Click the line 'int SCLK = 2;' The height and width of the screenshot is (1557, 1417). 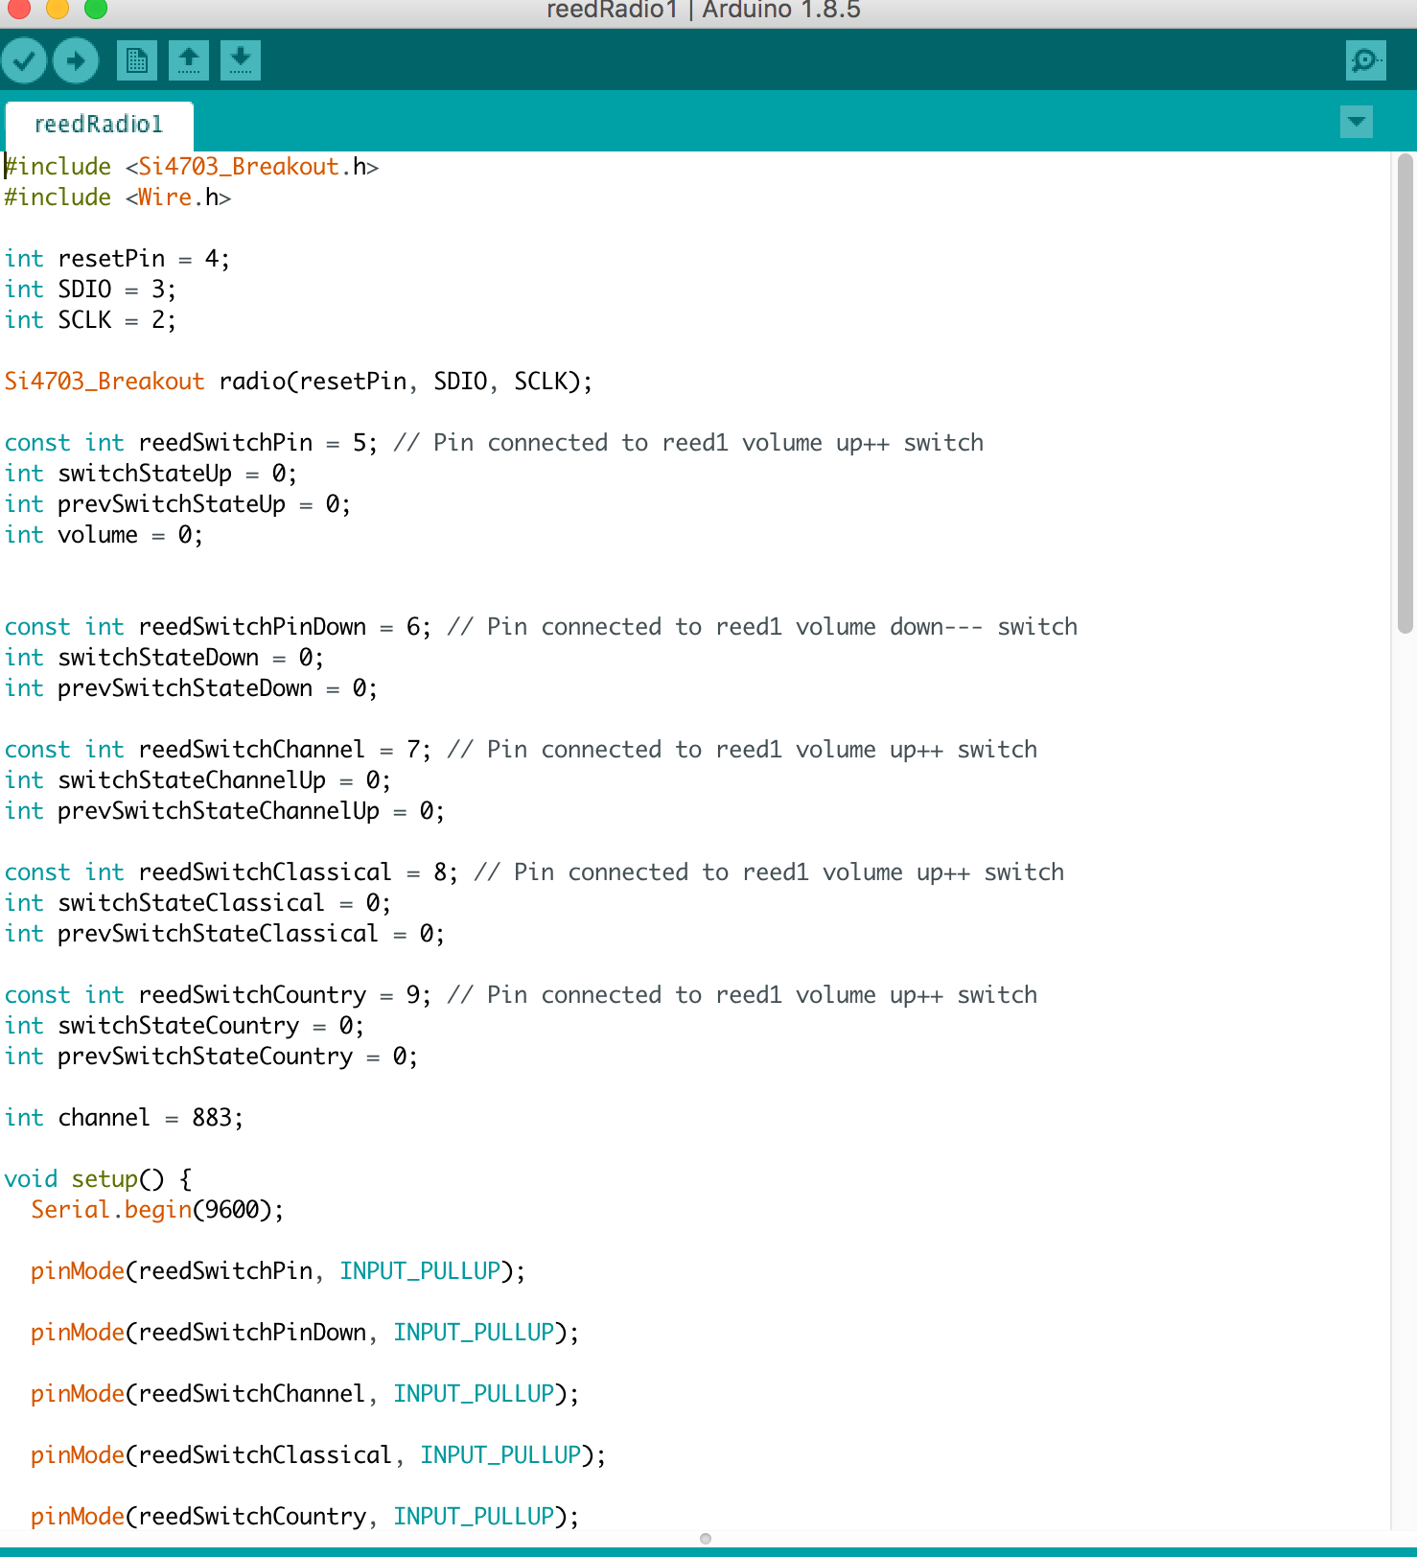pos(90,320)
